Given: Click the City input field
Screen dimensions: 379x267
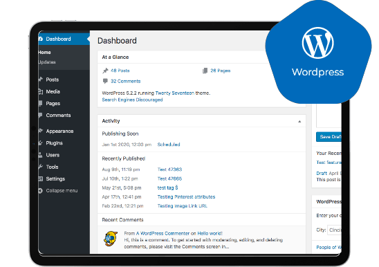Looking at the screenshot, I should pyautogui.click(x=334, y=230).
